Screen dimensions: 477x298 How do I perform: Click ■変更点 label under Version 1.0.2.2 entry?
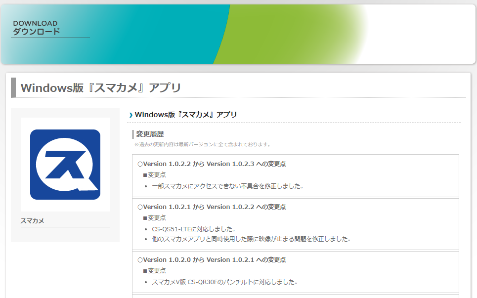pyautogui.click(x=155, y=218)
